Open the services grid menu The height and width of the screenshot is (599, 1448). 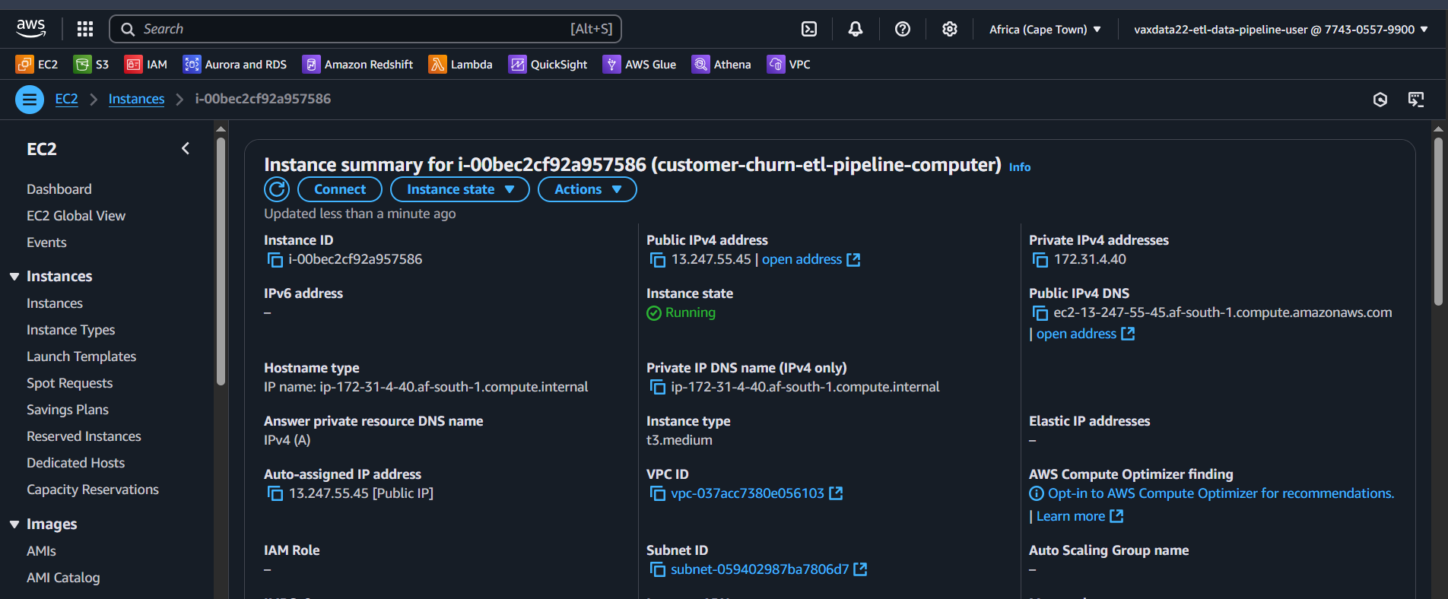pyautogui.click(x=85, y=29)
